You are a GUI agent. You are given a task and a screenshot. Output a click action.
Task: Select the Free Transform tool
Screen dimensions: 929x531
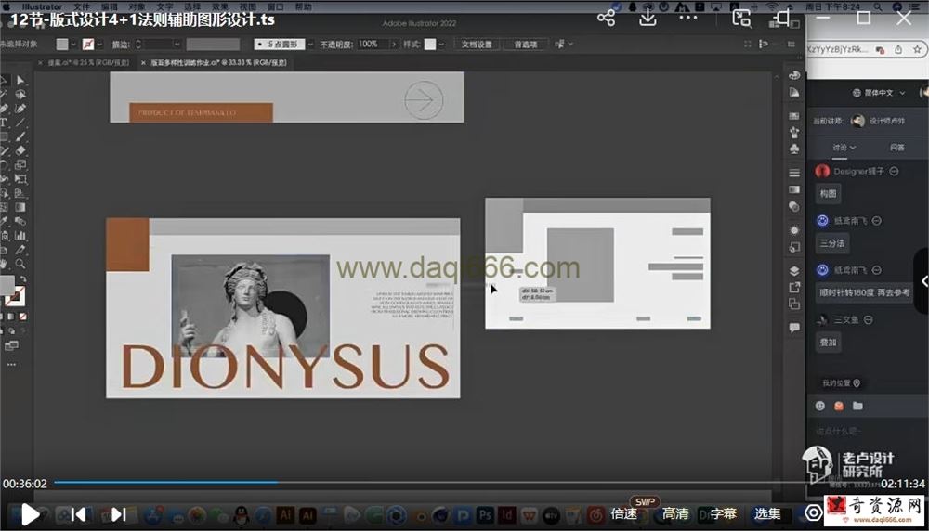(x=20, y=179)
